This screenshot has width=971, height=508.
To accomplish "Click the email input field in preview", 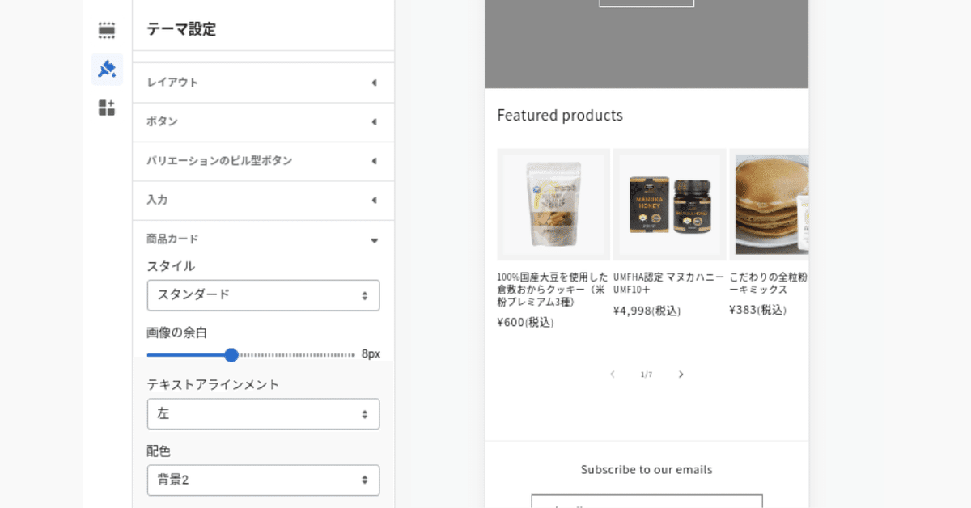I will click(x=647, y=502).
